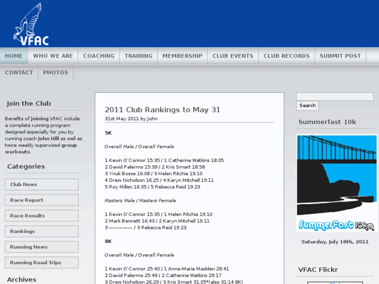Click the bold John Hill coach name
The width and height of the screenshot is (379, 284).
tap(48, 139)
